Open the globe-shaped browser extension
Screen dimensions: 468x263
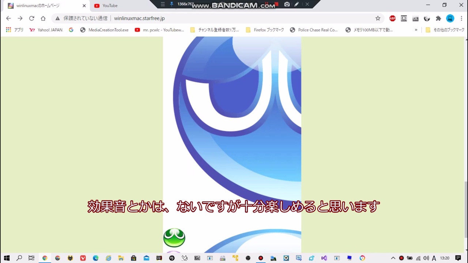[x=427, y=18]
